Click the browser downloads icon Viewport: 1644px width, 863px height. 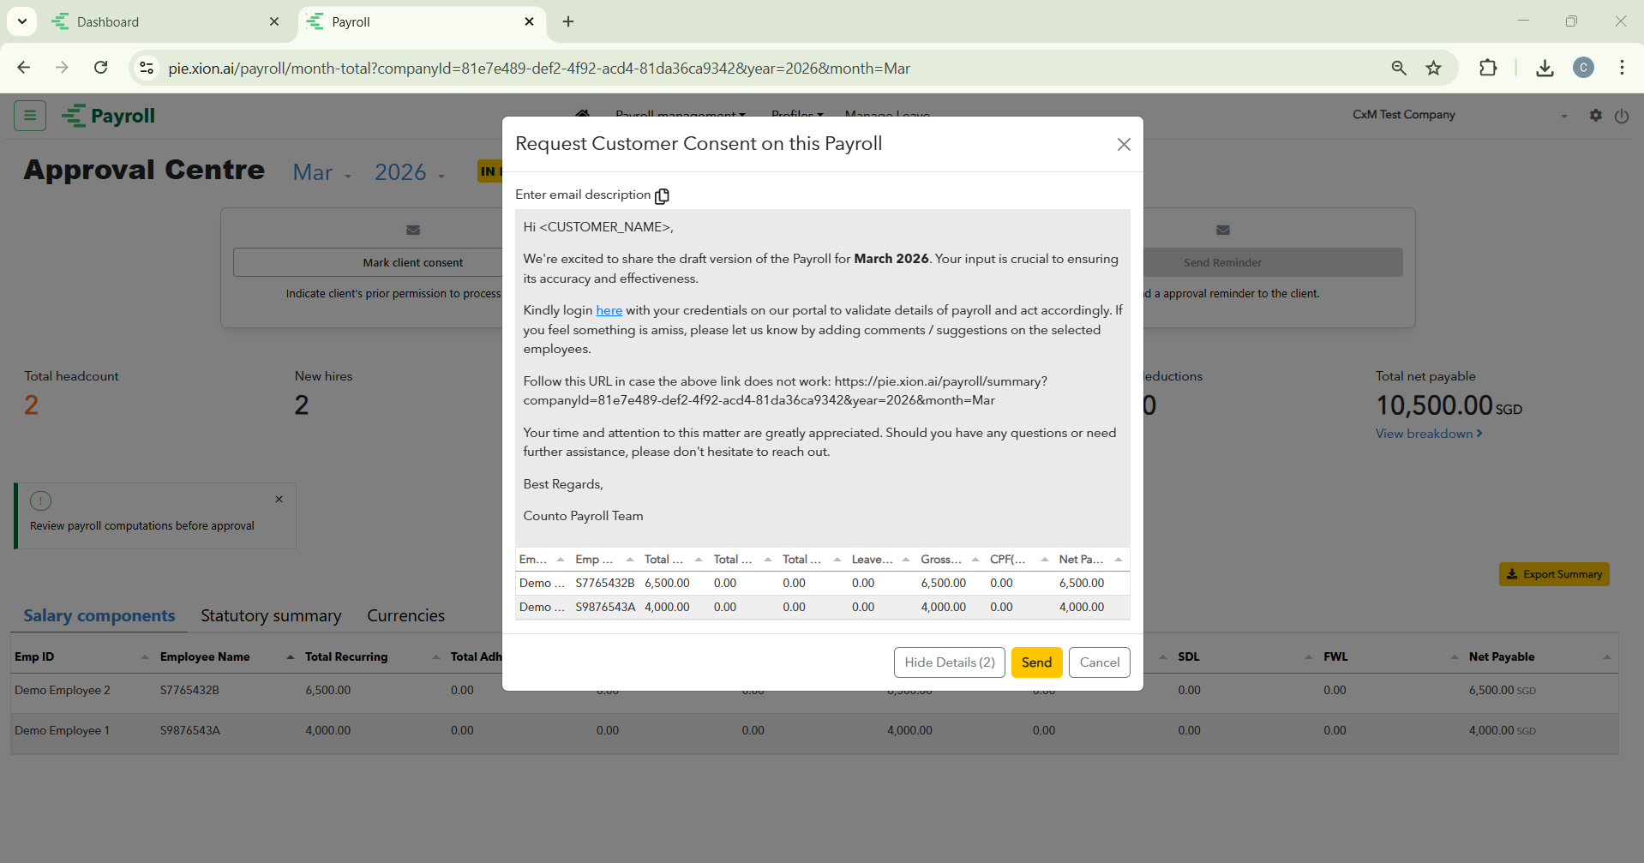coord(1545,68)
